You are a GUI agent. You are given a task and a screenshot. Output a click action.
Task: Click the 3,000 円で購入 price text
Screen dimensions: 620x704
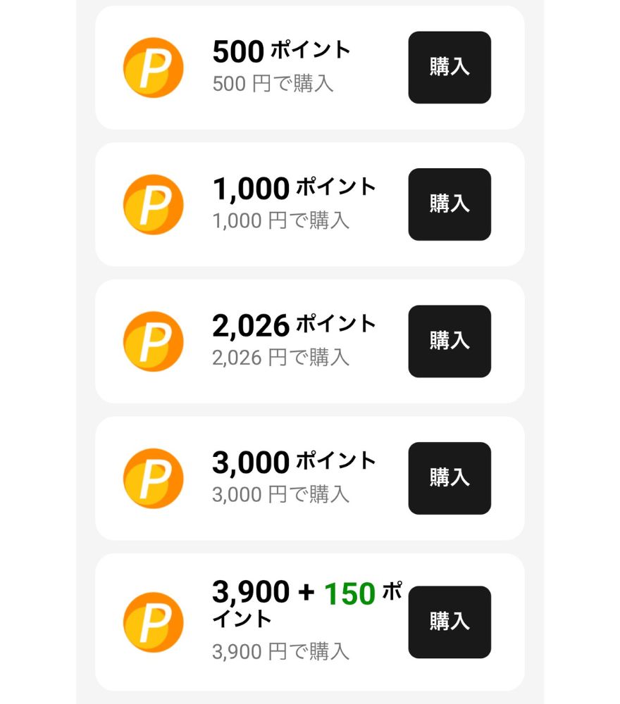(281, 494)
